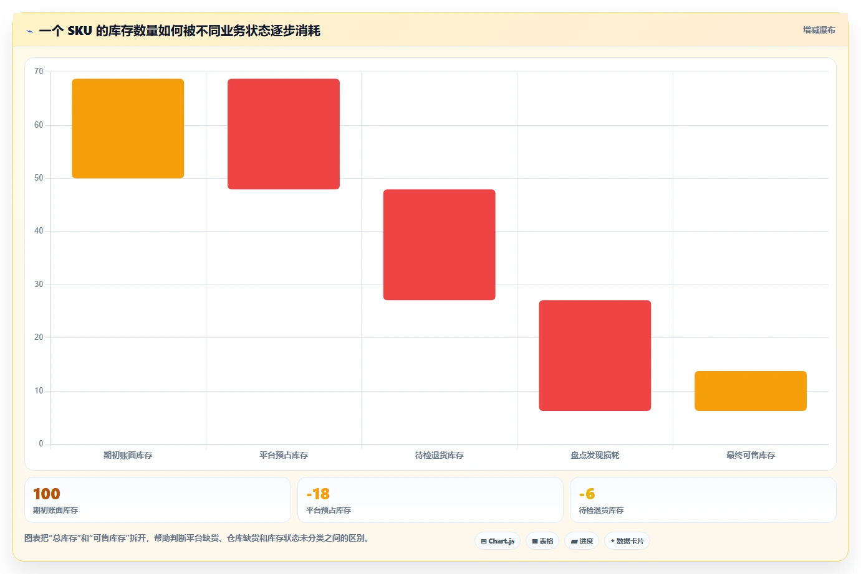Click the orange 期初账面库存 bar

pos(128,128)
